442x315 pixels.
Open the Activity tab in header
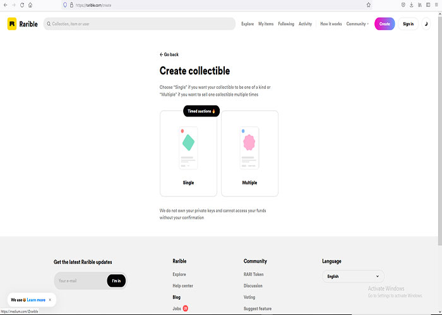305,24
